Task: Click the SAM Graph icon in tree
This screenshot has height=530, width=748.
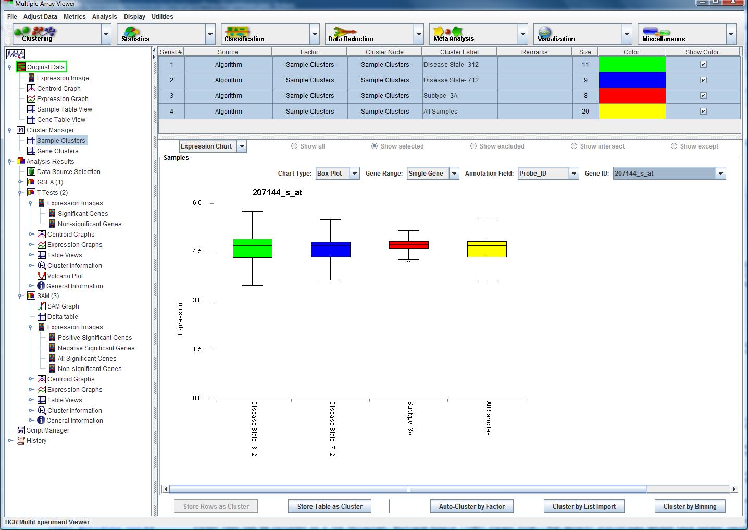Action: click(42, 306)
